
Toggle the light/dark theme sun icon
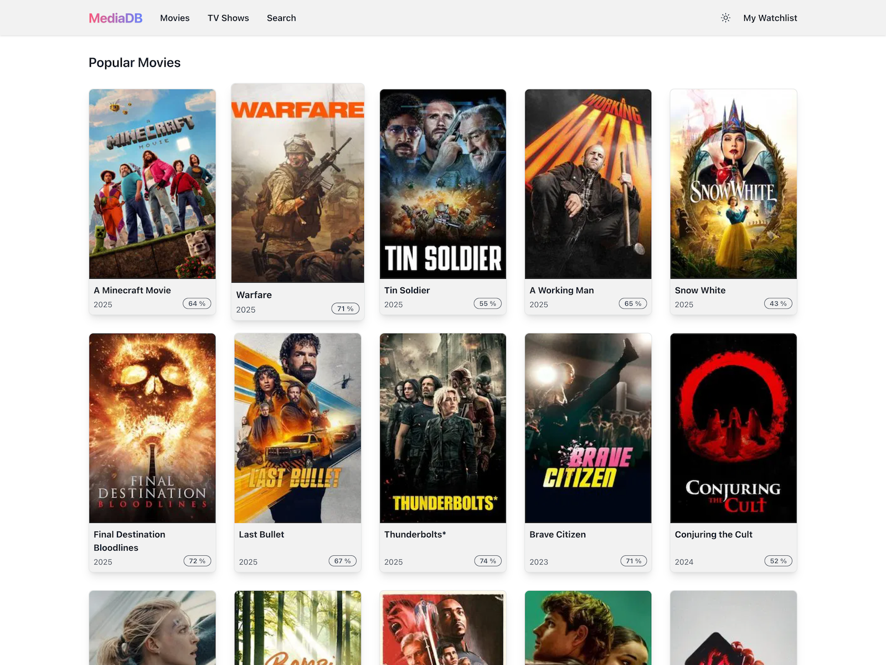(x=725, y=18)
